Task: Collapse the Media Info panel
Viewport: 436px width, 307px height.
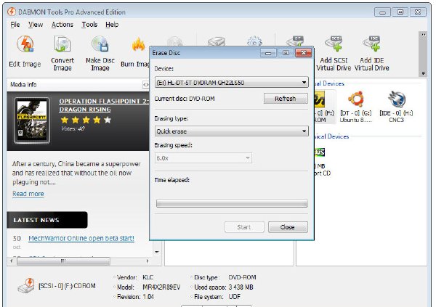Action: [146, 84]
